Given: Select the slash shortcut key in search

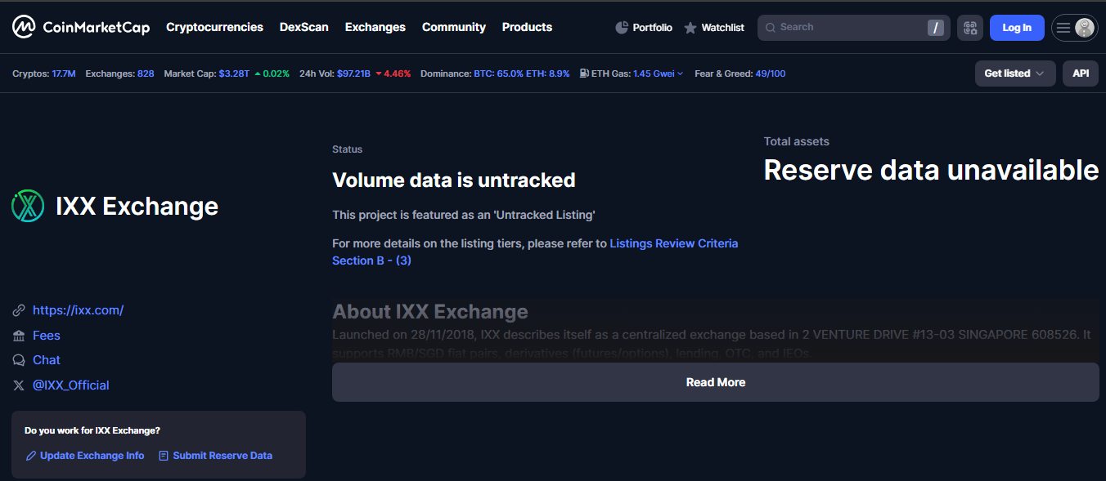Looking at the screenshot, I should click(936, 28).
